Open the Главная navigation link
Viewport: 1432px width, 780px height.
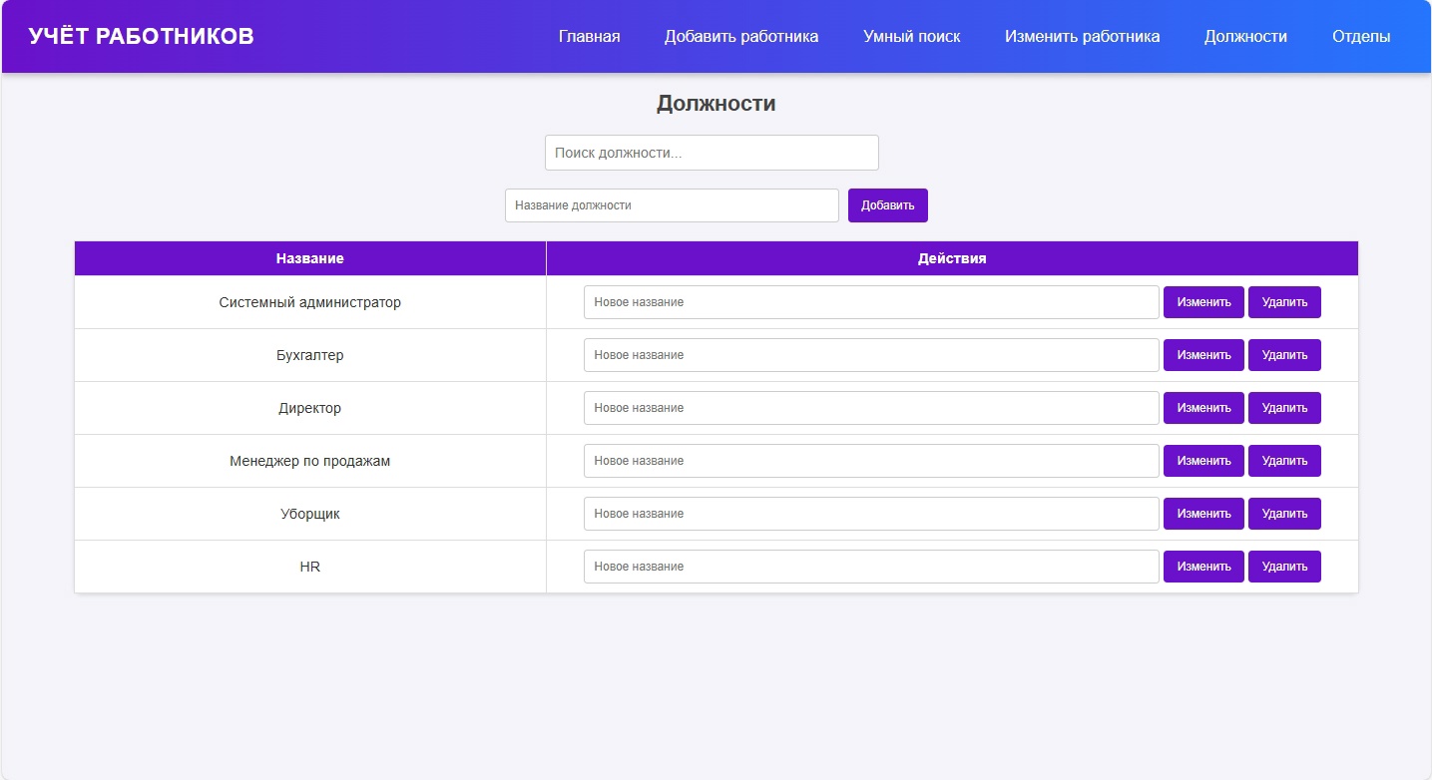pyautogui.click(x=589, y=37)
